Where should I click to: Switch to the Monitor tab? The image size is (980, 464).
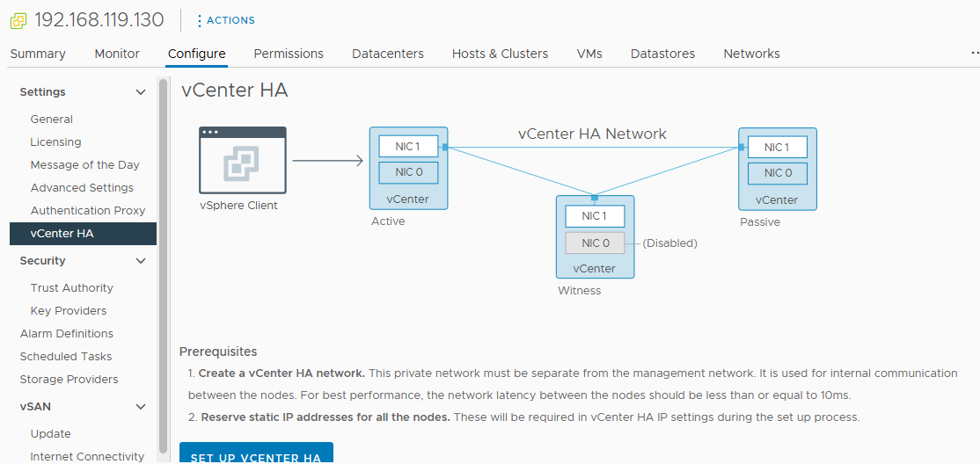[x=117, y=54]
